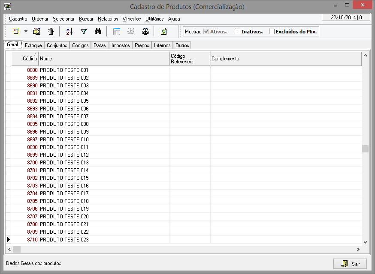Click the horizontal scrollbar right arrow
The height and width of the screenshot is (274, 375).
tap(358, 249)
